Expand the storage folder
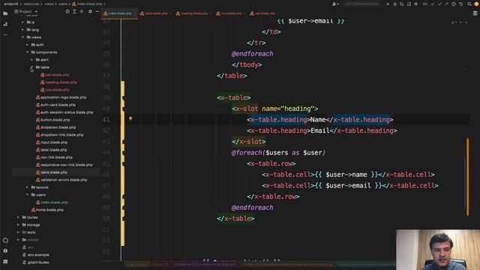The width and height of the screenshot is (480, 270). coord(18,225)
